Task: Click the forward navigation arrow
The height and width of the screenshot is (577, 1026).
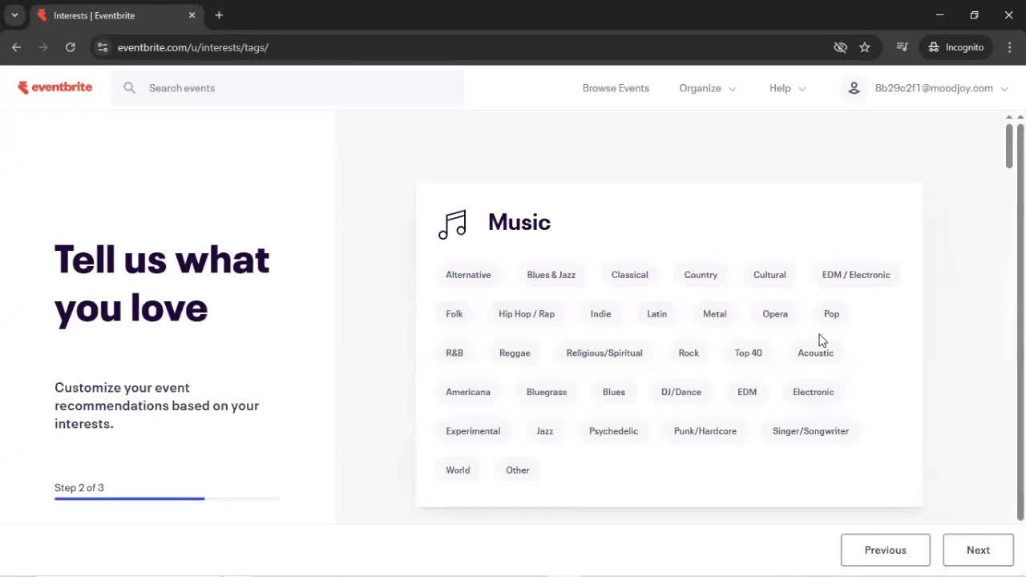Action: coord(43,47)
